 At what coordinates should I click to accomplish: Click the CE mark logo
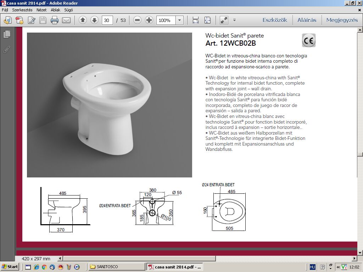[309, 40]
